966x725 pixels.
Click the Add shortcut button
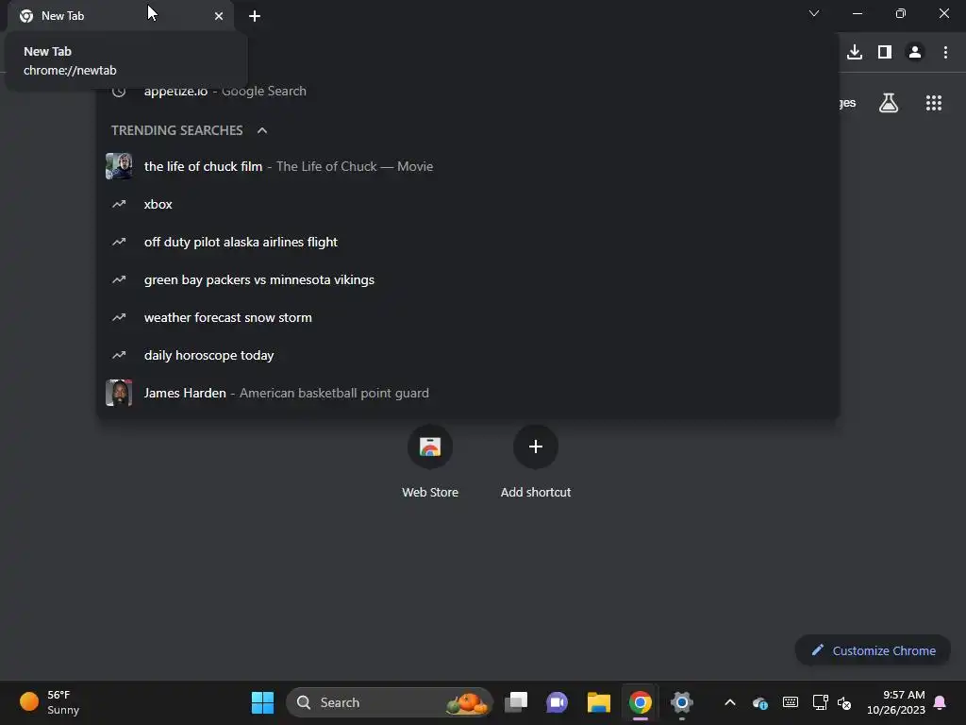pyautogui.click(x=536, y=463)
